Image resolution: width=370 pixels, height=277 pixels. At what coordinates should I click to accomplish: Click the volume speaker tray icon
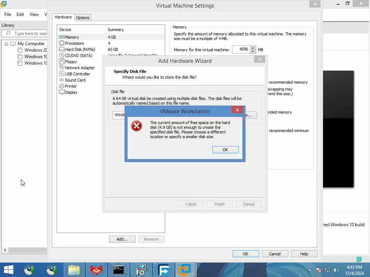click(x=336, y=270)
